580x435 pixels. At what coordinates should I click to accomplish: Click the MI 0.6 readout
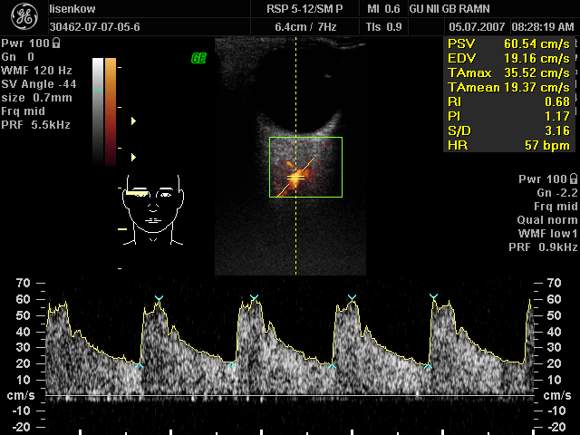(383, 9)
